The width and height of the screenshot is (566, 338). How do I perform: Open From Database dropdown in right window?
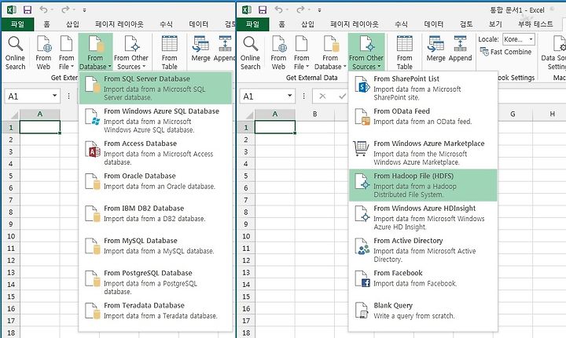click(x=330, y=53)
